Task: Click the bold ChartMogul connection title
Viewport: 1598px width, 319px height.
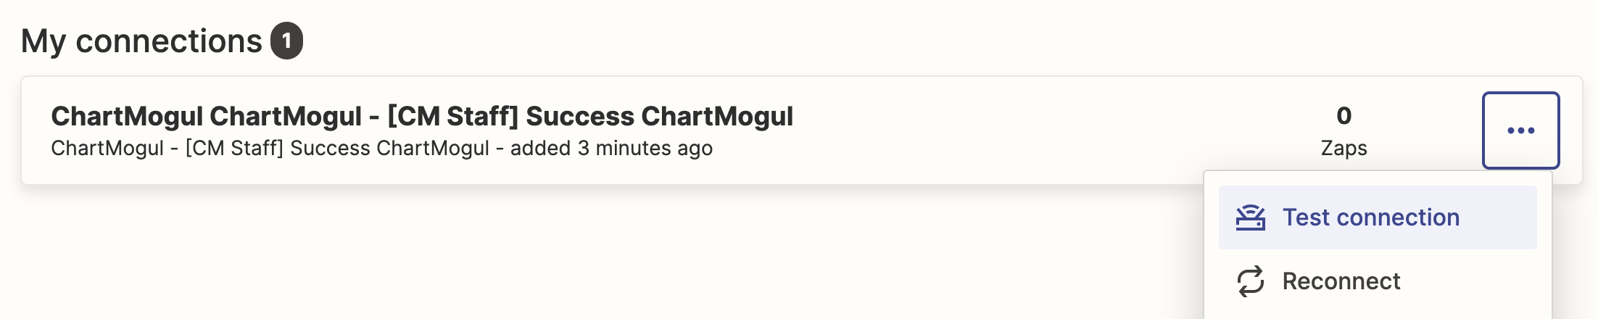Action: point(422,116)
